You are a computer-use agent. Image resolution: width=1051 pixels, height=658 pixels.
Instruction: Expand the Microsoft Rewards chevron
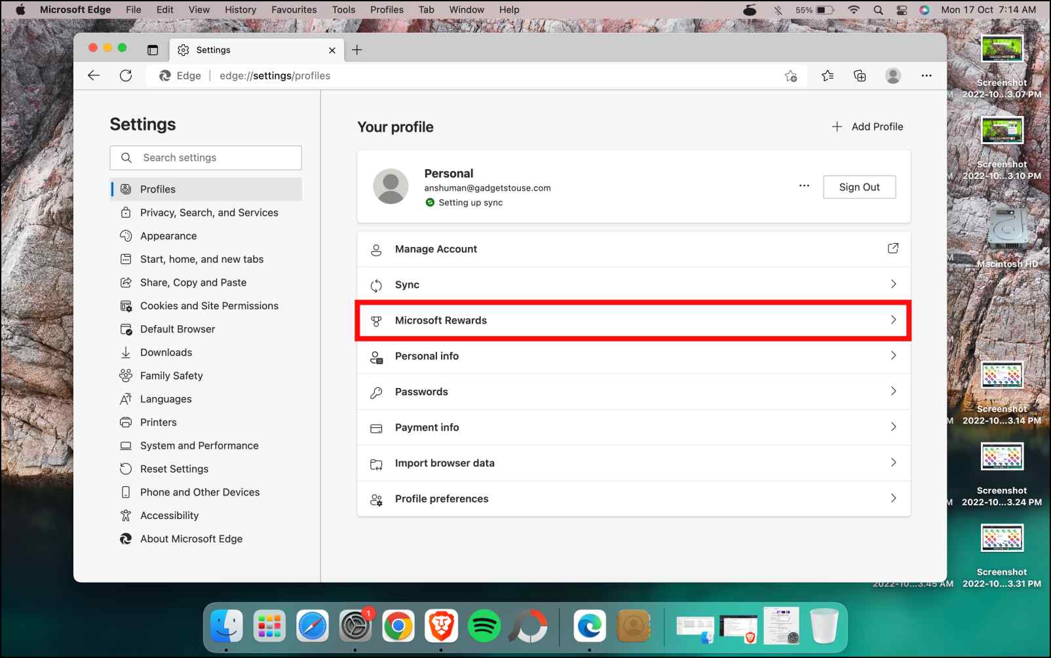[893, 319]
